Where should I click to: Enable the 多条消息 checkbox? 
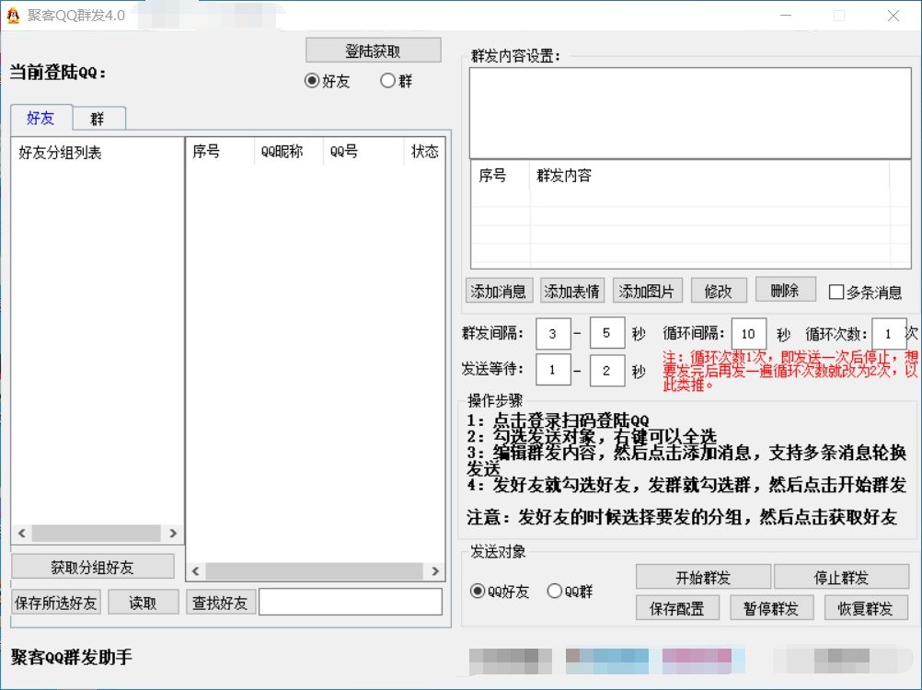[836, 291]
